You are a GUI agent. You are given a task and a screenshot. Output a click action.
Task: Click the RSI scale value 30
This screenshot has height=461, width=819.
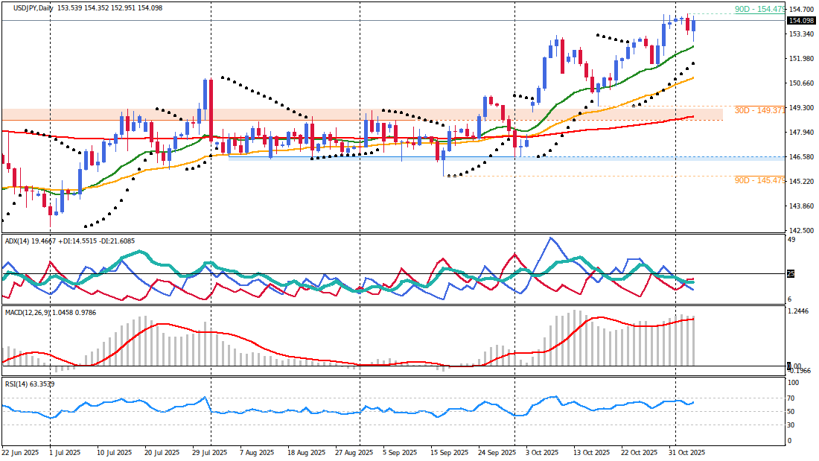[791, 425]
